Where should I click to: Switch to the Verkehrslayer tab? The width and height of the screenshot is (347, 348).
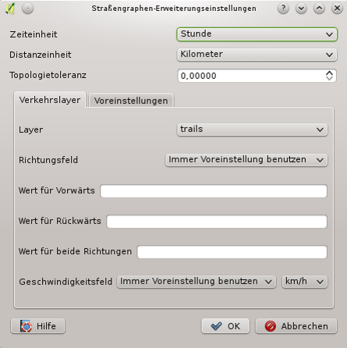(x=50, y=100)
